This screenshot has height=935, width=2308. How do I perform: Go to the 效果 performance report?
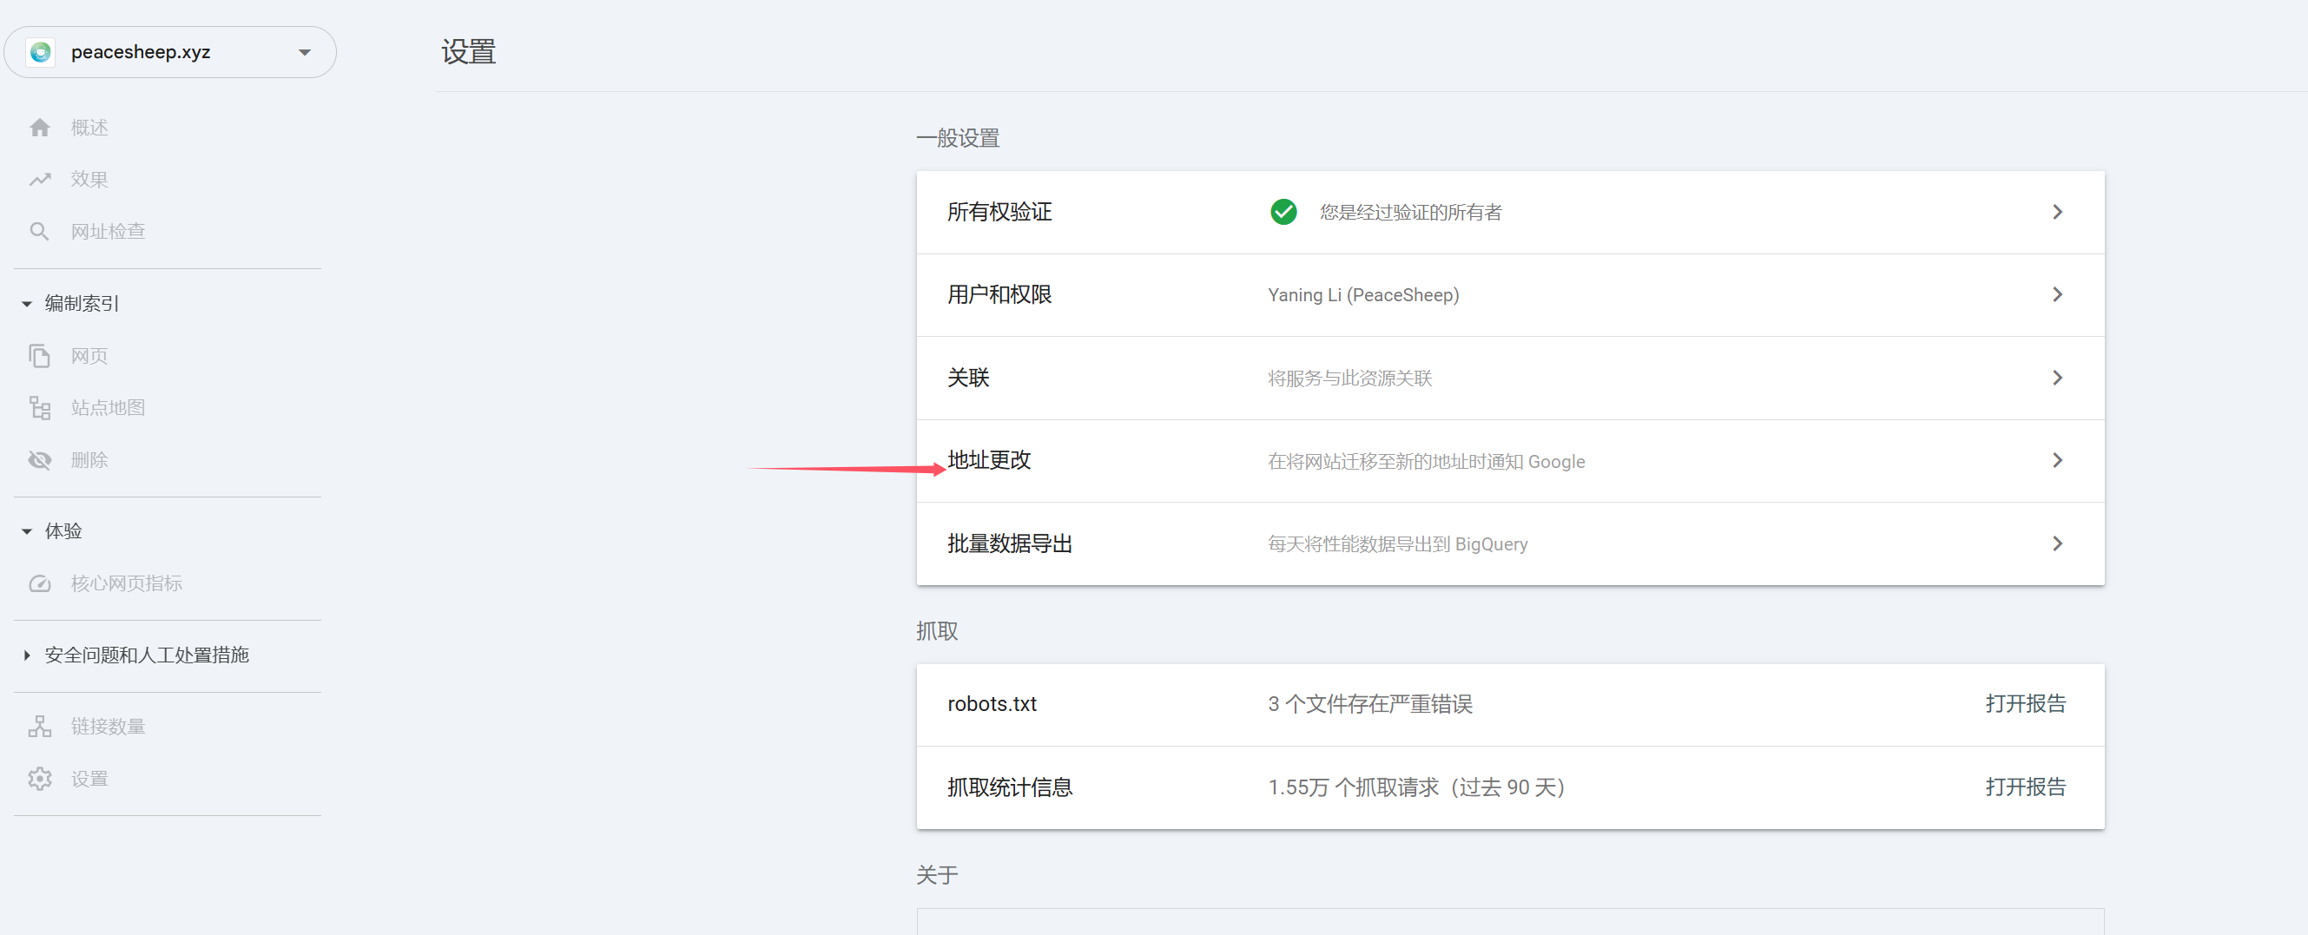tap(89, 179)
